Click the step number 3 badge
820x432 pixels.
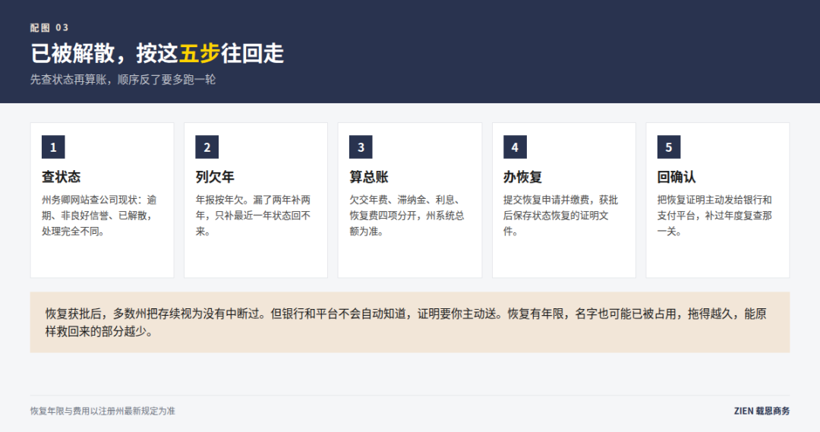pos(361,147)
